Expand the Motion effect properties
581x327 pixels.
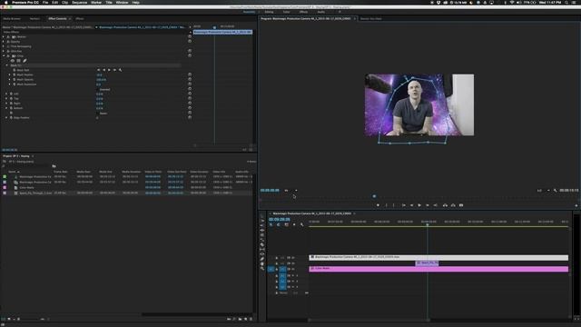click(x=4, y=36)
